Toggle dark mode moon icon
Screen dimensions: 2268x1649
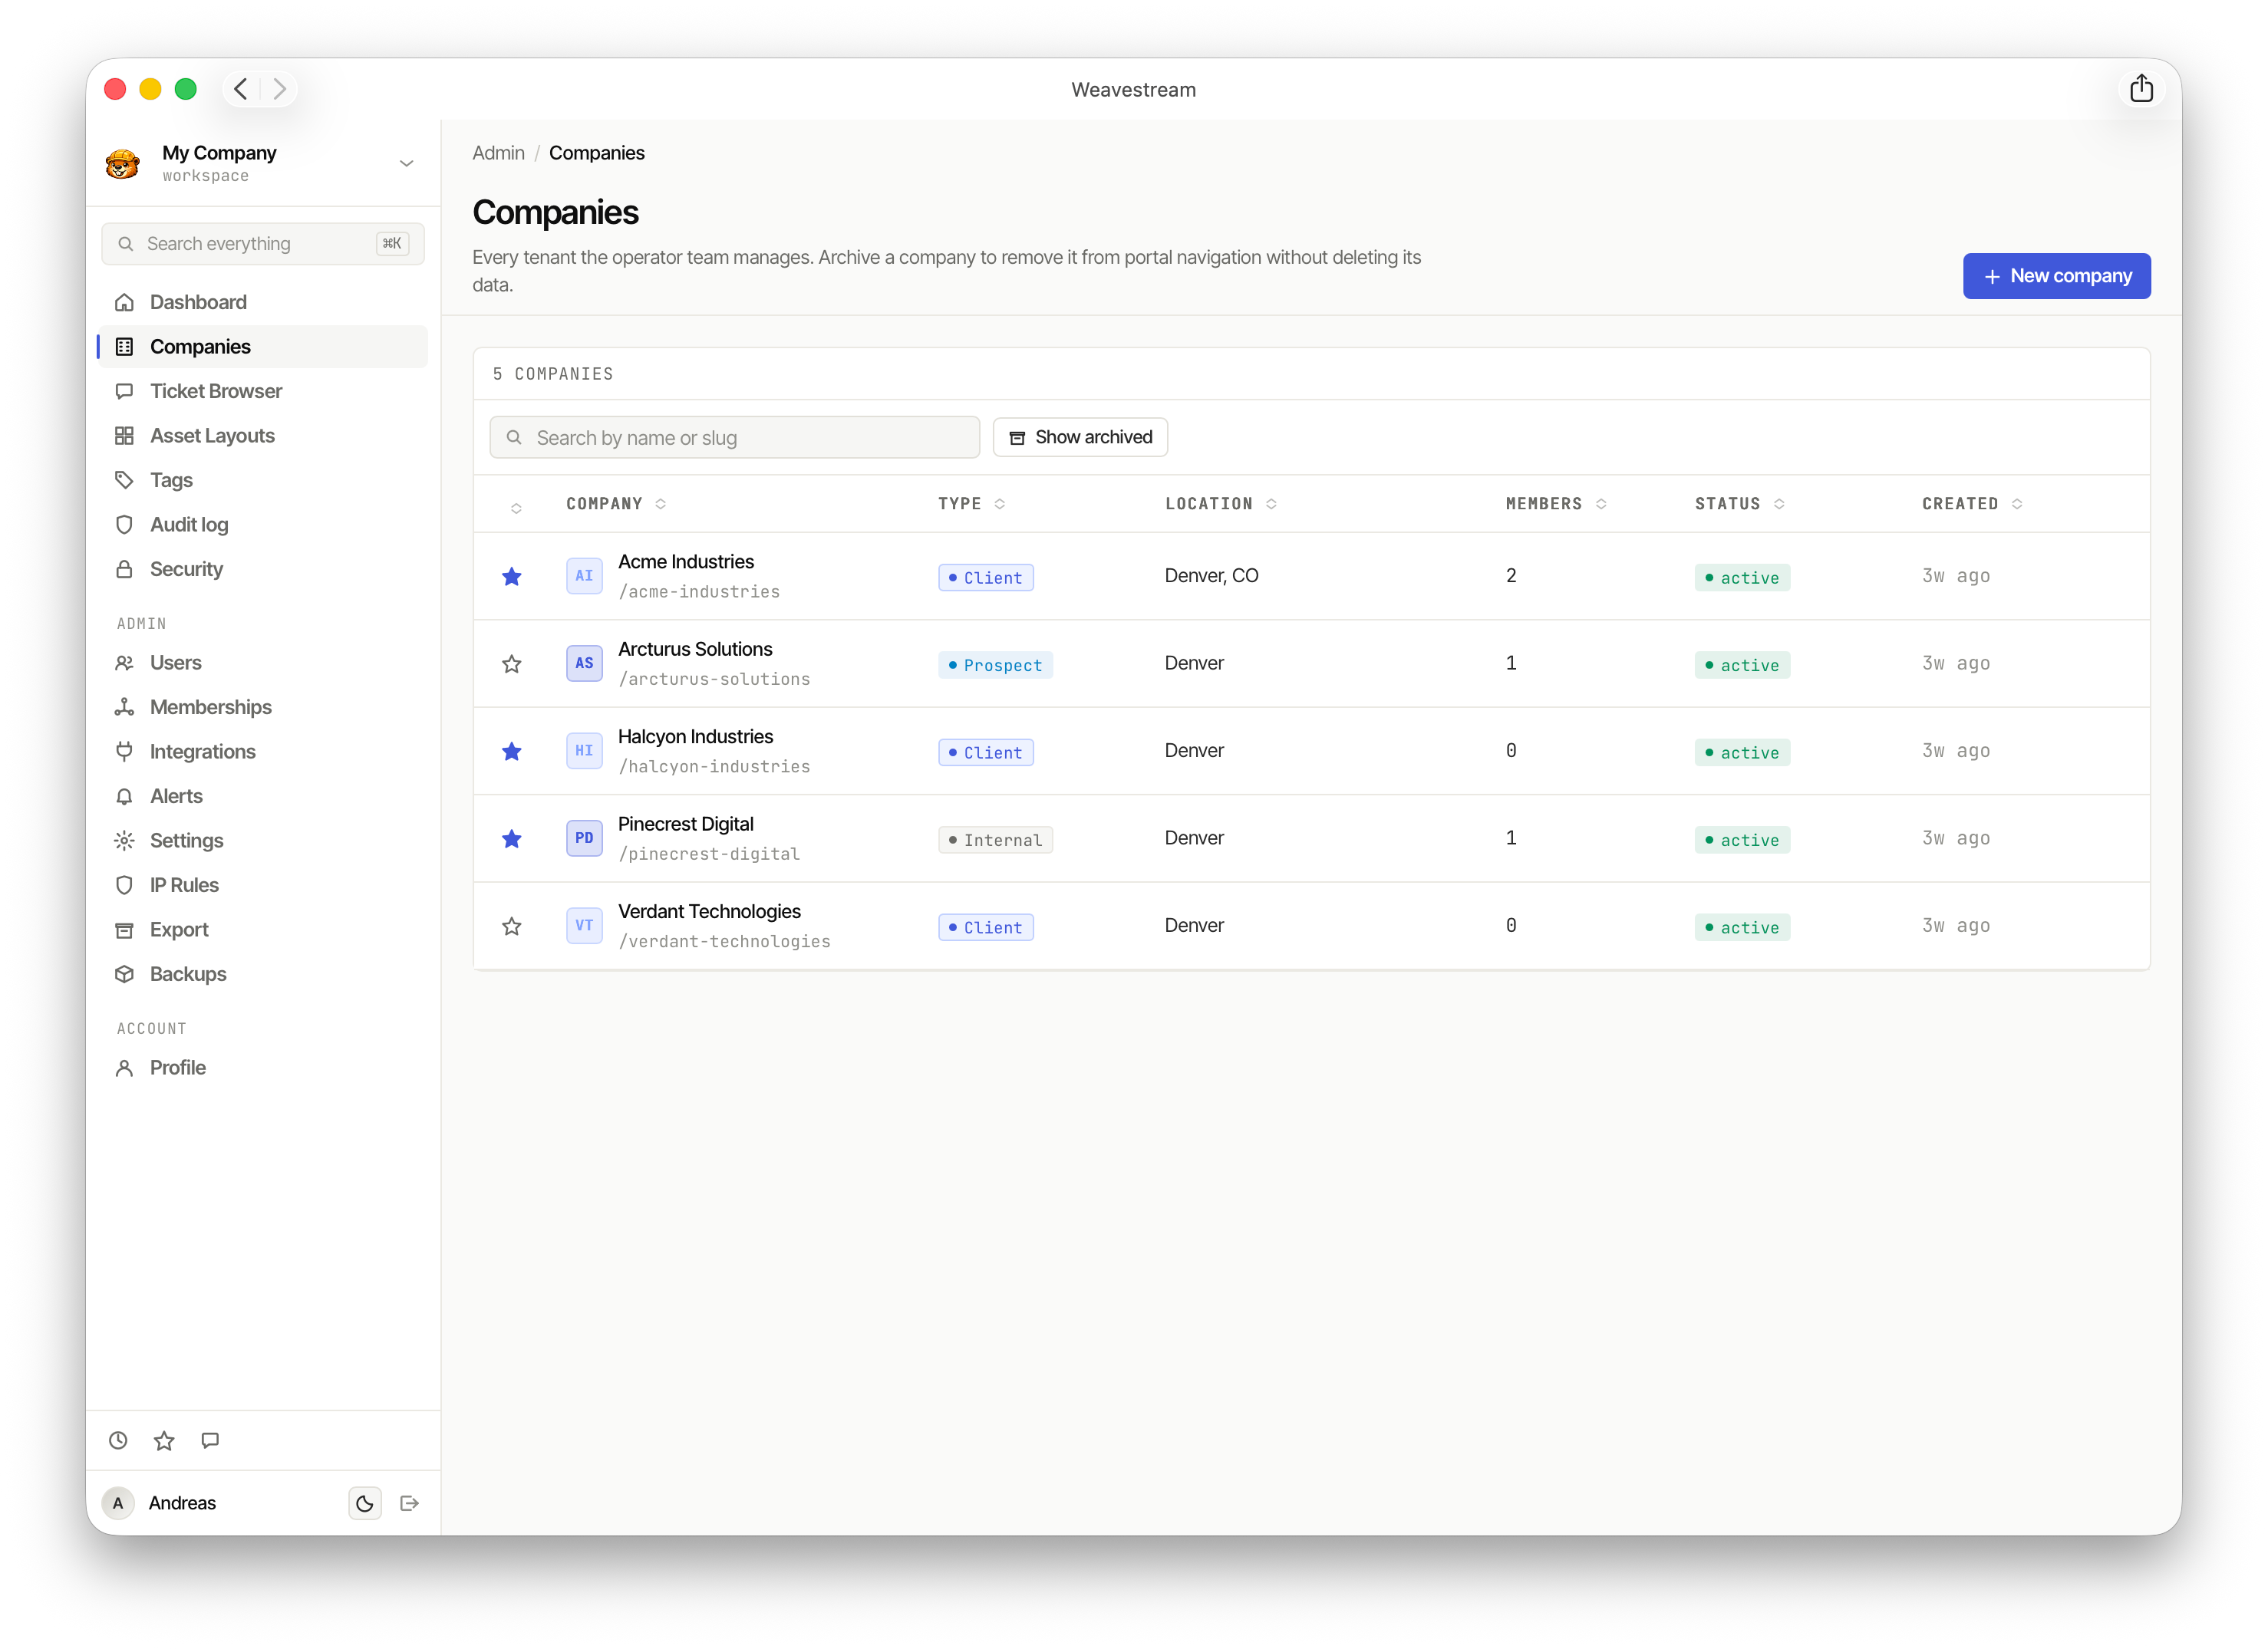365,1503
